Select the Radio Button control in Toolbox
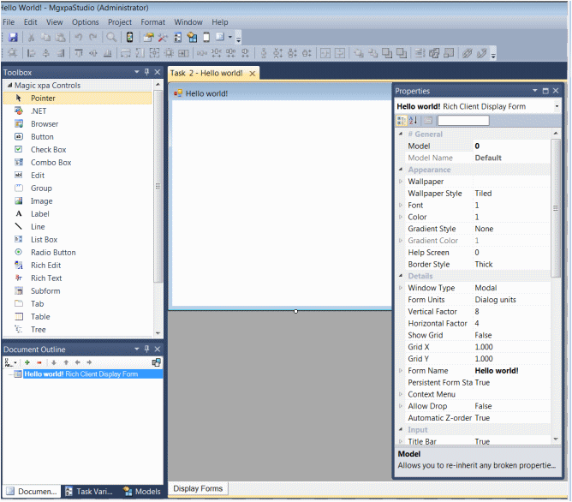 52,253
